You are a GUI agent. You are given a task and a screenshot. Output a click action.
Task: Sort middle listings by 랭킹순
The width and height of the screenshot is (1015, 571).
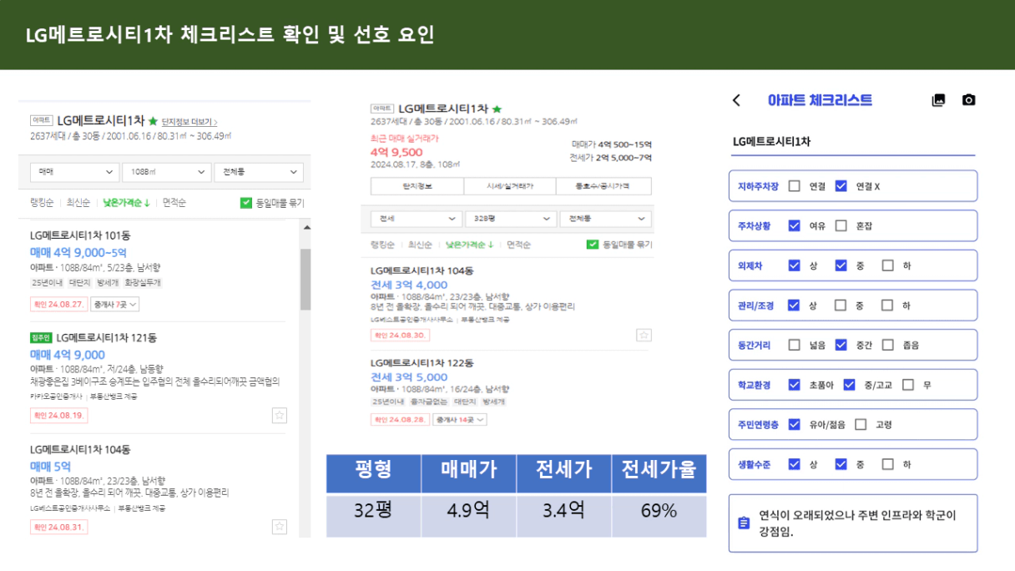point(382,245)
